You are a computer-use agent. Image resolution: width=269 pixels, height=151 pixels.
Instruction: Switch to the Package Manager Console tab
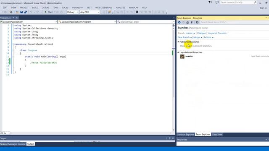13,144
